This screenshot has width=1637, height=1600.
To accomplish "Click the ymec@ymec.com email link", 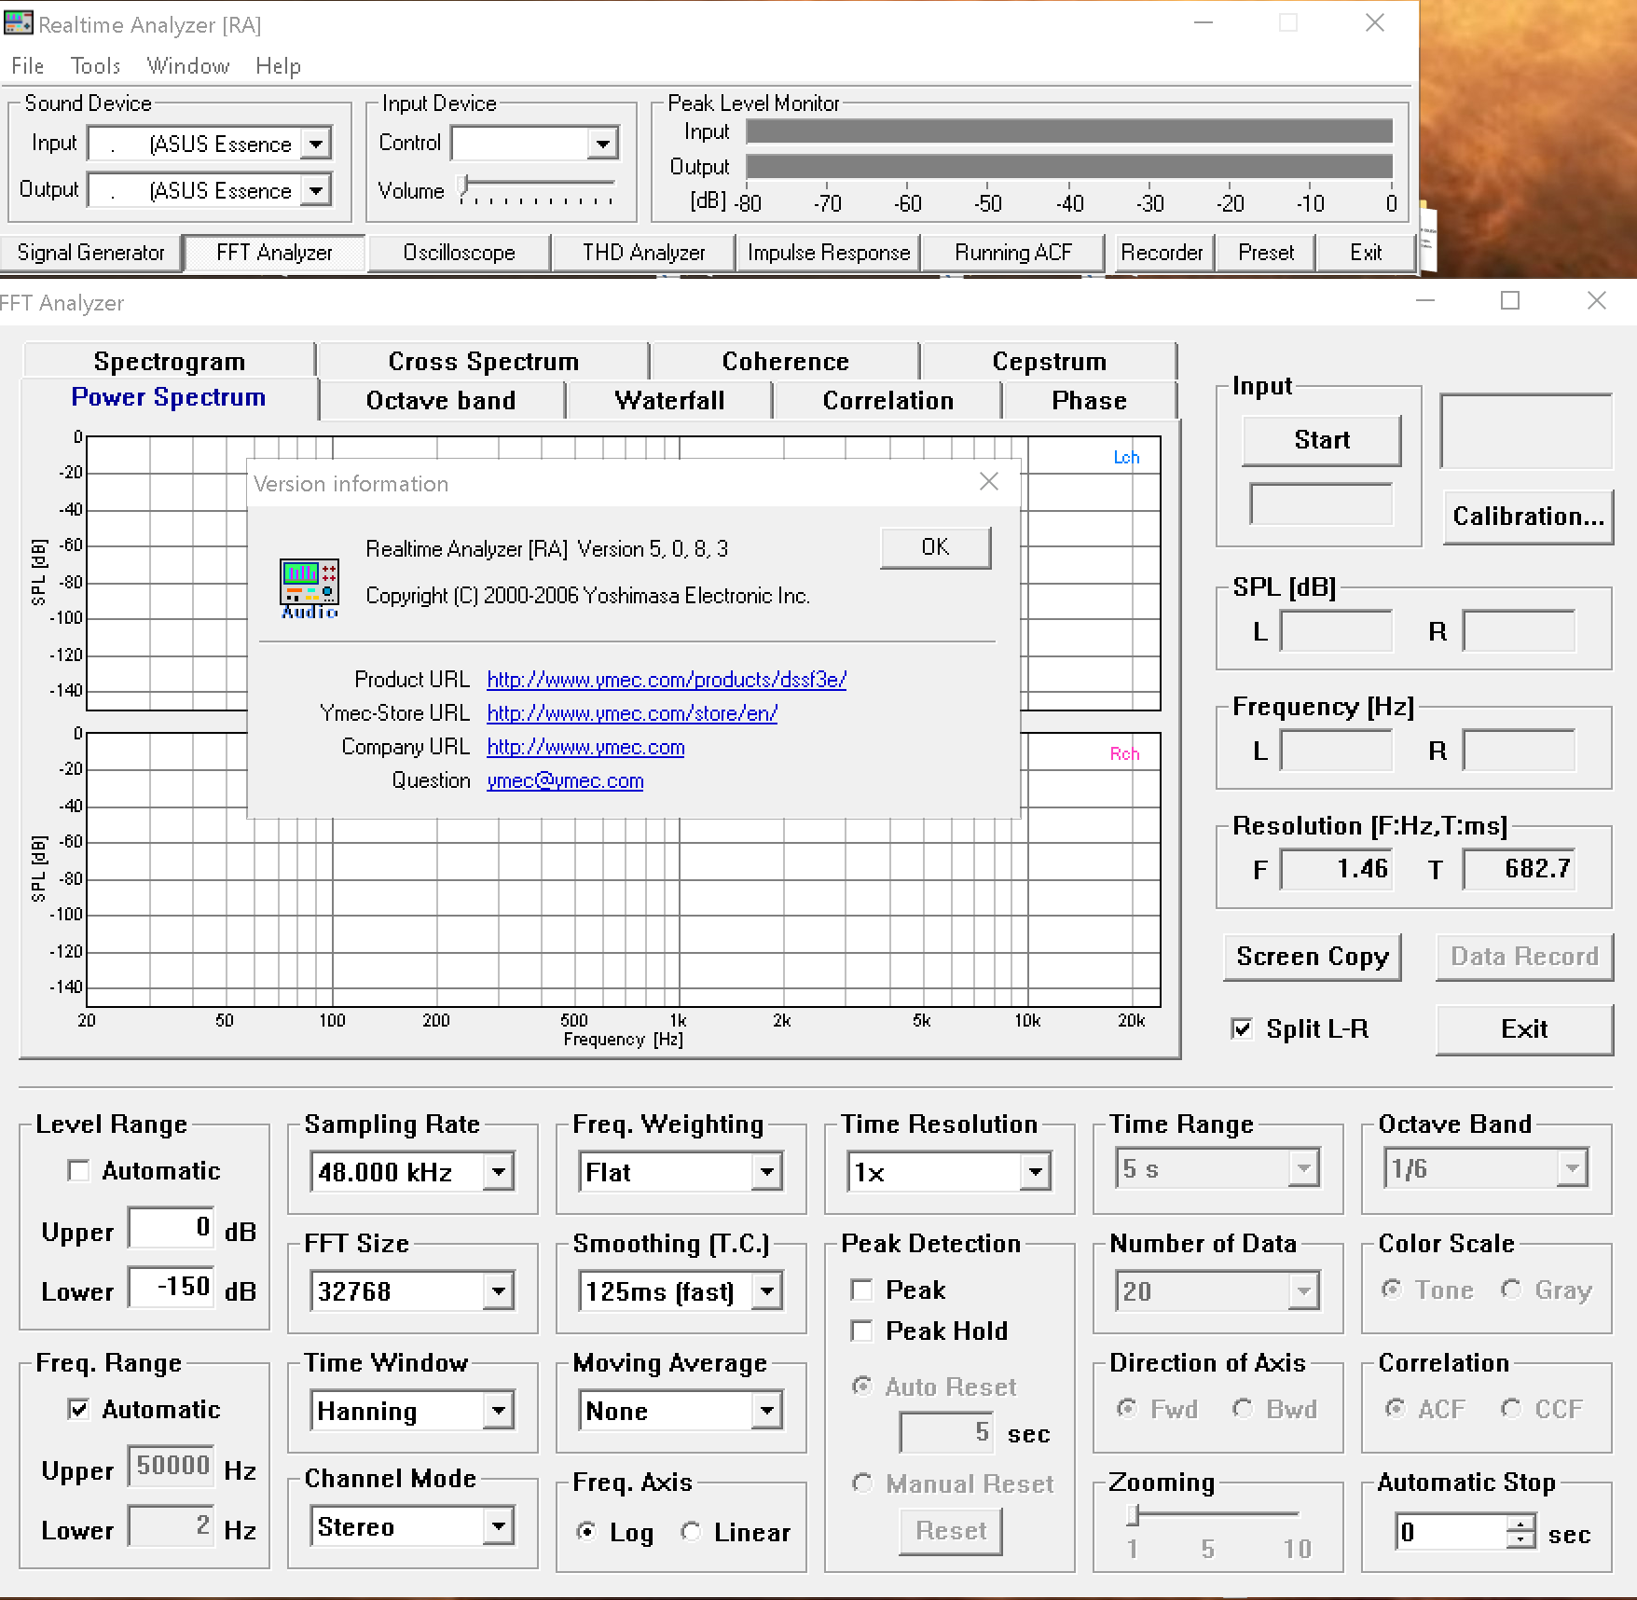I will (565, 780).
